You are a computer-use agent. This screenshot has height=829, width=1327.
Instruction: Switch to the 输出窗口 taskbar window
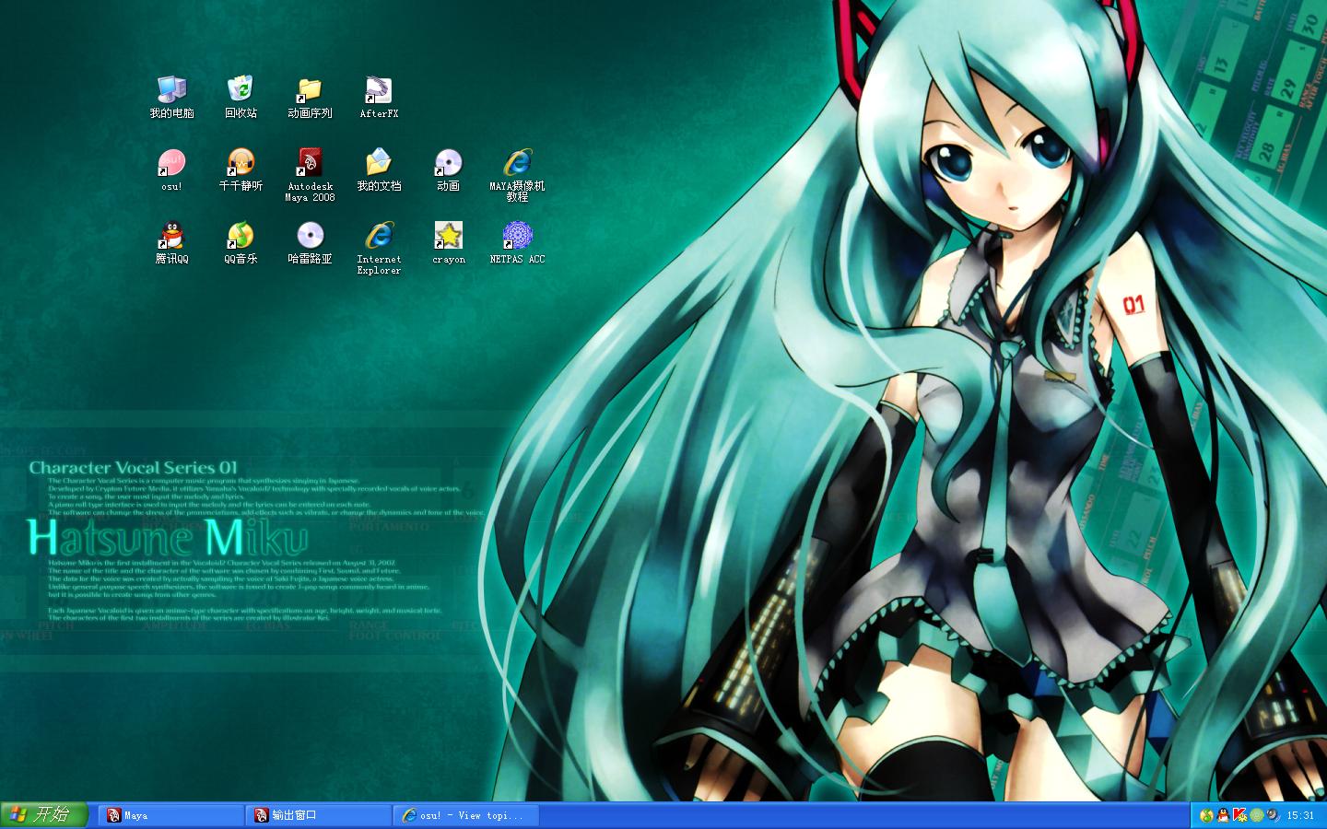click(319, 815)
